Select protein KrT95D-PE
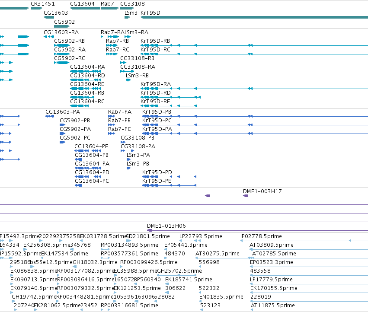The image size is (368, 312). click(157, 181)
